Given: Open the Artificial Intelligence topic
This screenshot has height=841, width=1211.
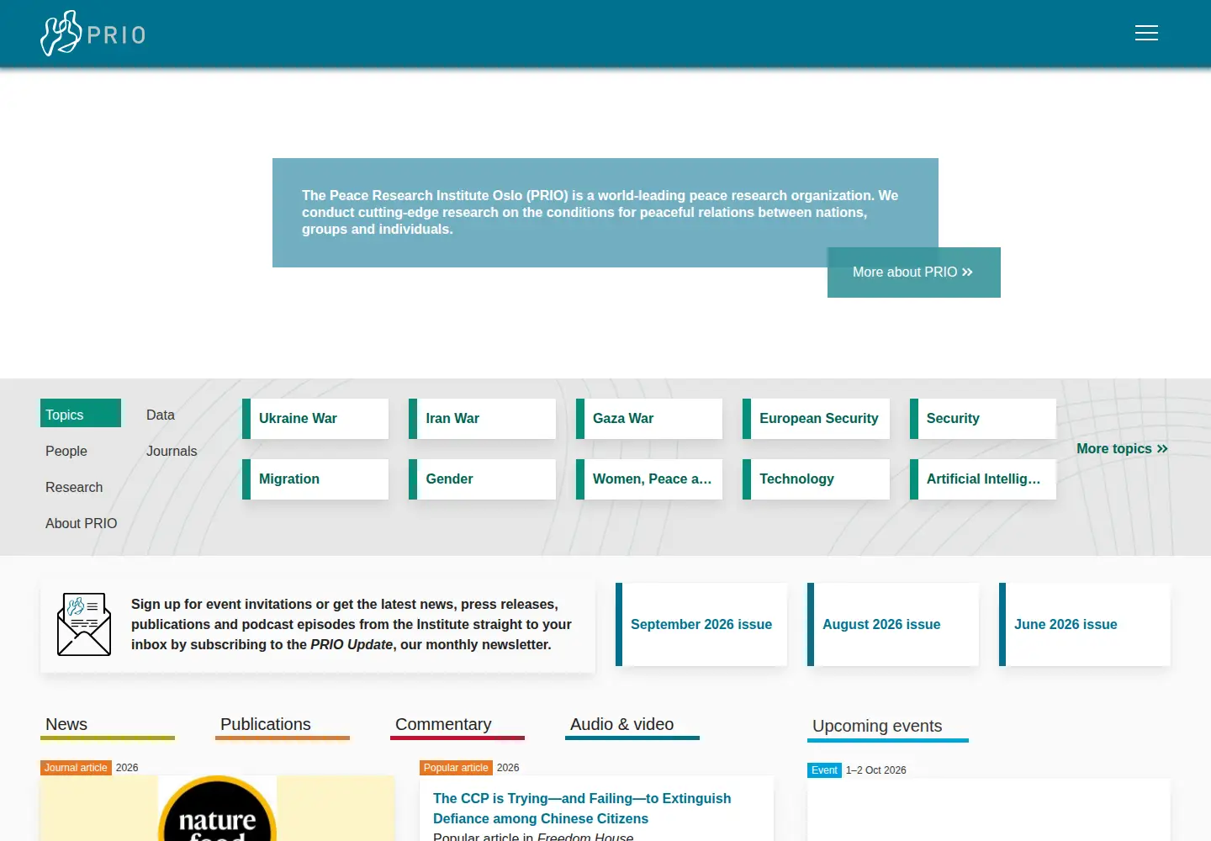Looking at the screenshot, I should click(x=983, y=479).
